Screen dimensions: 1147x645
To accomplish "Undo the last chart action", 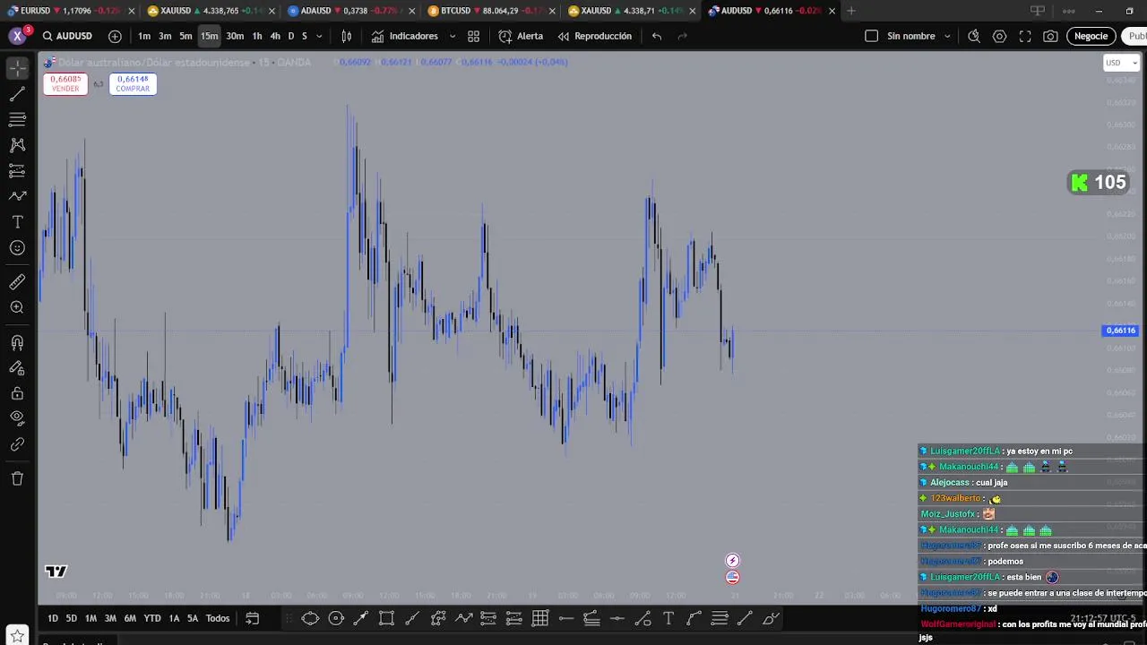I will coord(657,36).
